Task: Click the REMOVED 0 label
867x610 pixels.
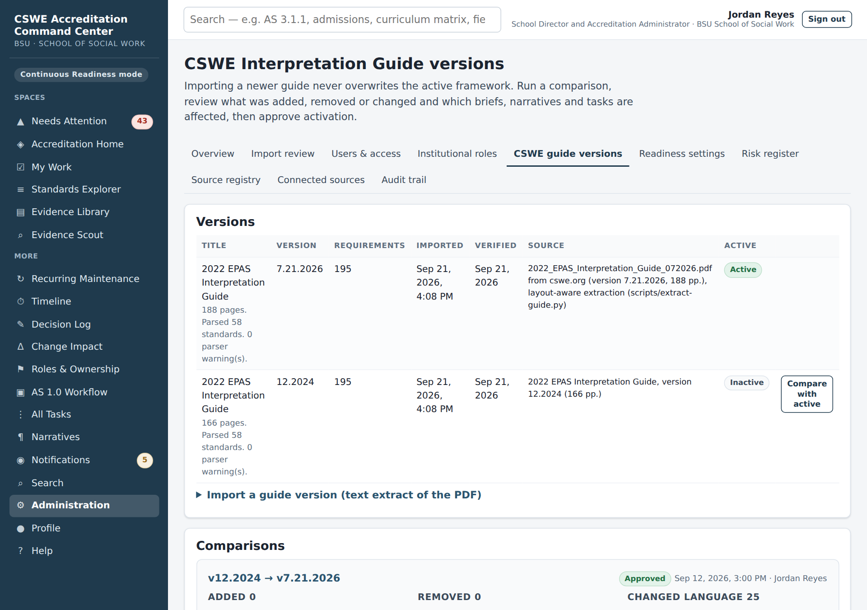Action: coord(449,597)
